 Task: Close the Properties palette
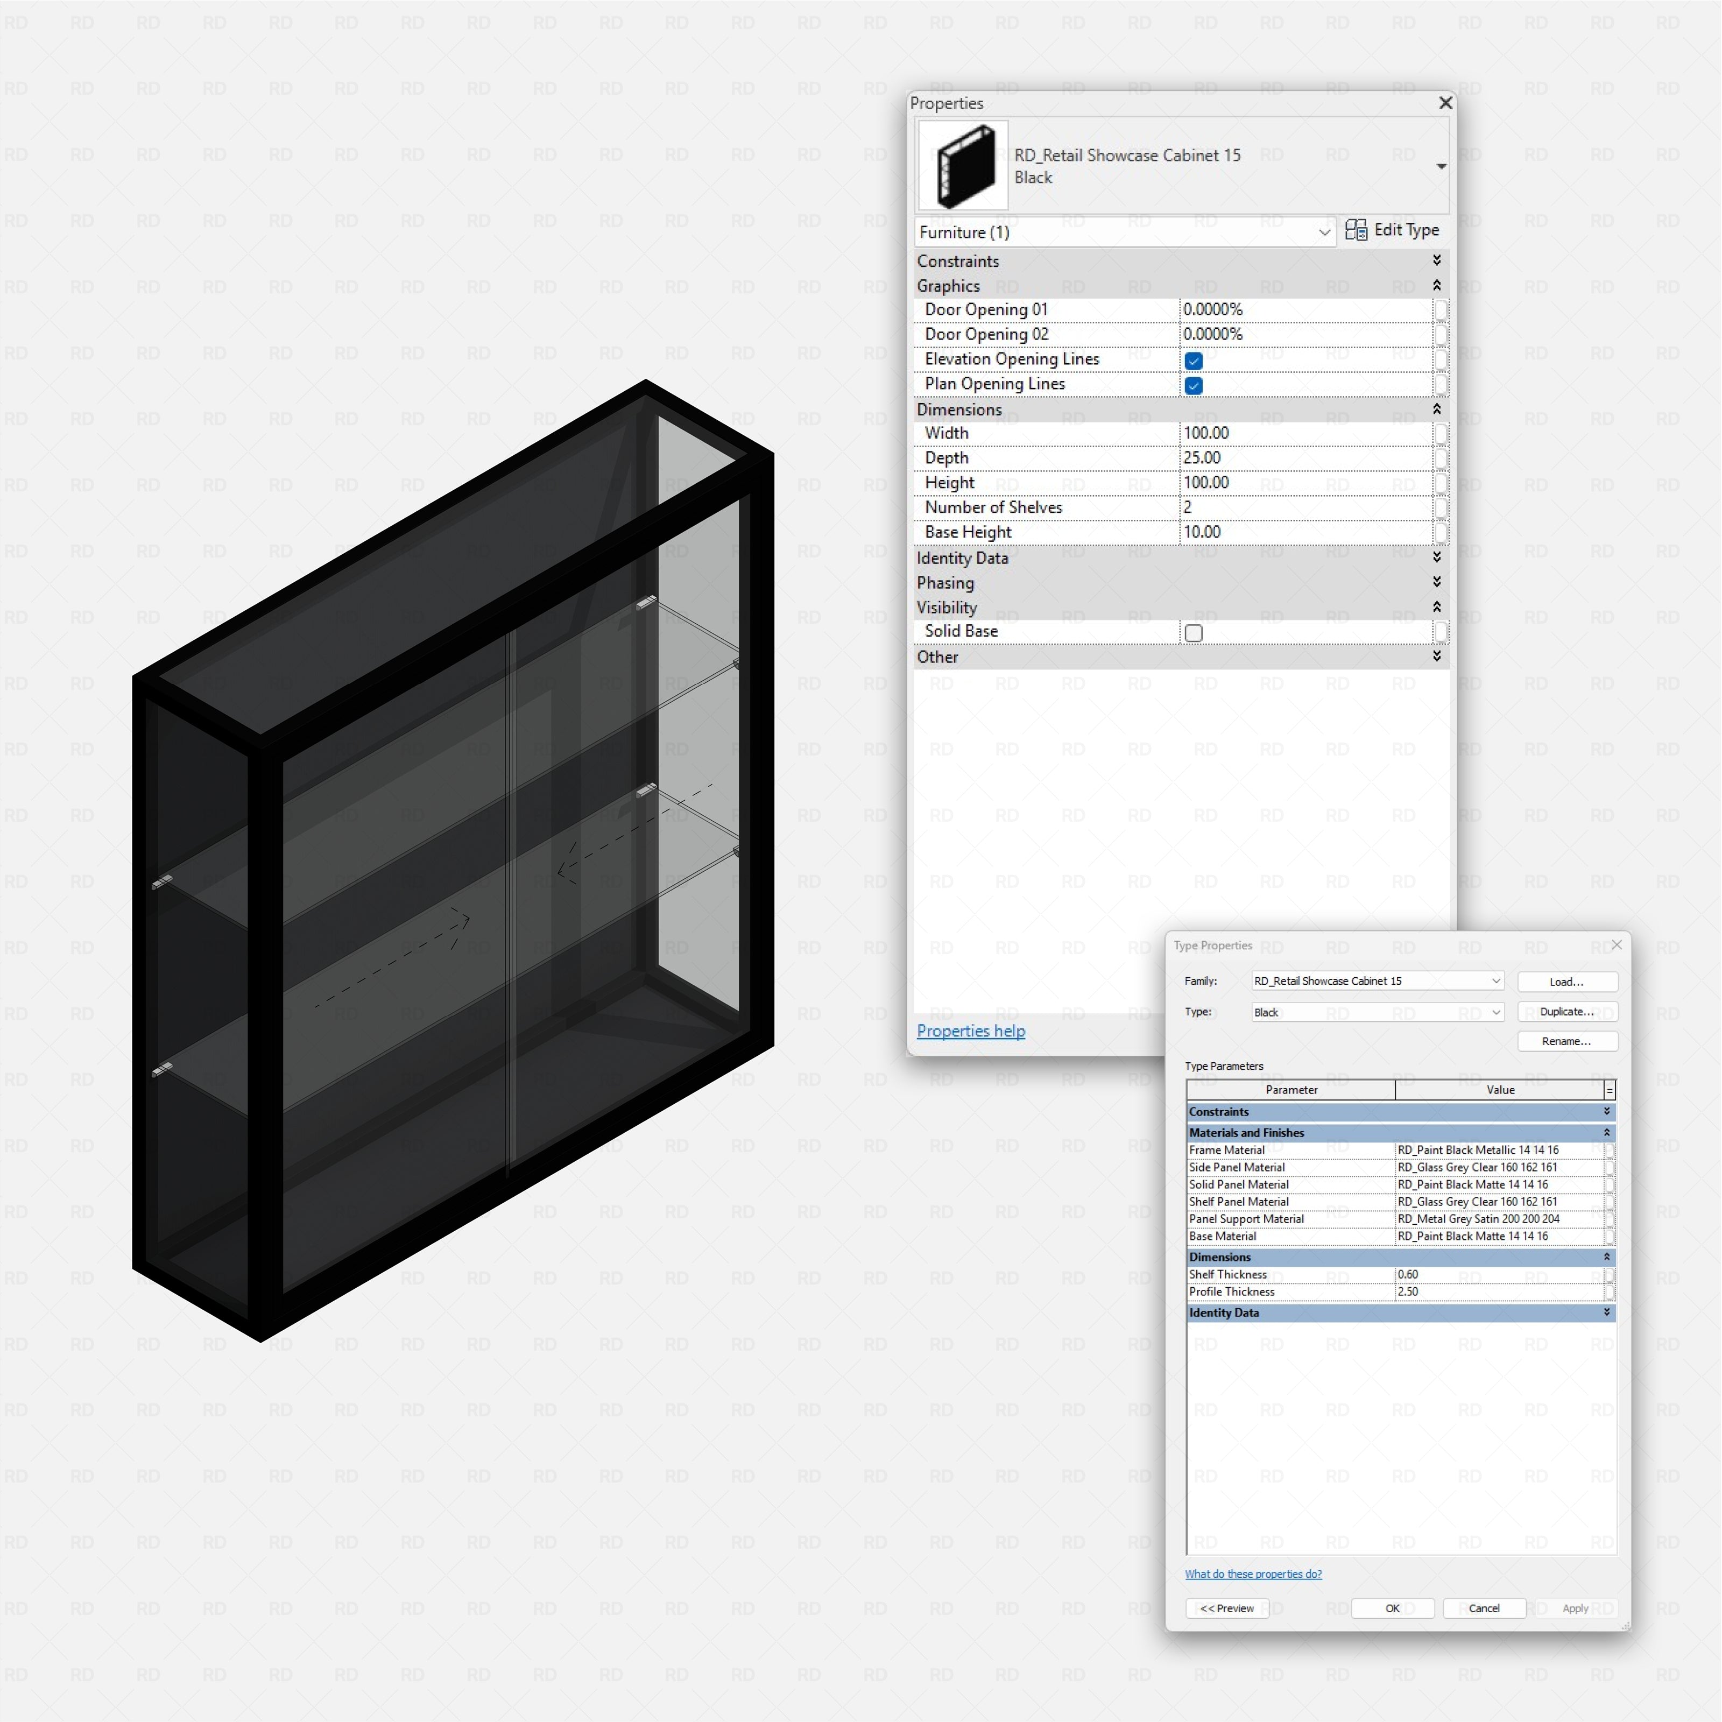pyautogui.click(x=1446, y=103)
